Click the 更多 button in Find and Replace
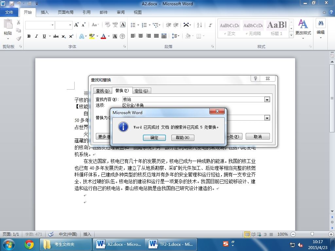This screenshot has height=251, width=335. 103,137
